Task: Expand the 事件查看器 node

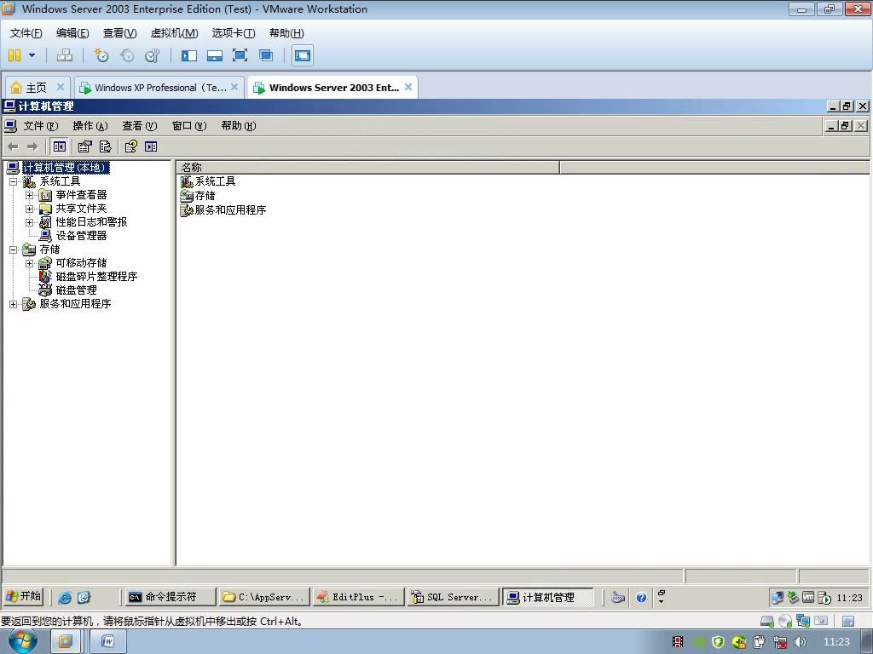Action: click(29, 195)
